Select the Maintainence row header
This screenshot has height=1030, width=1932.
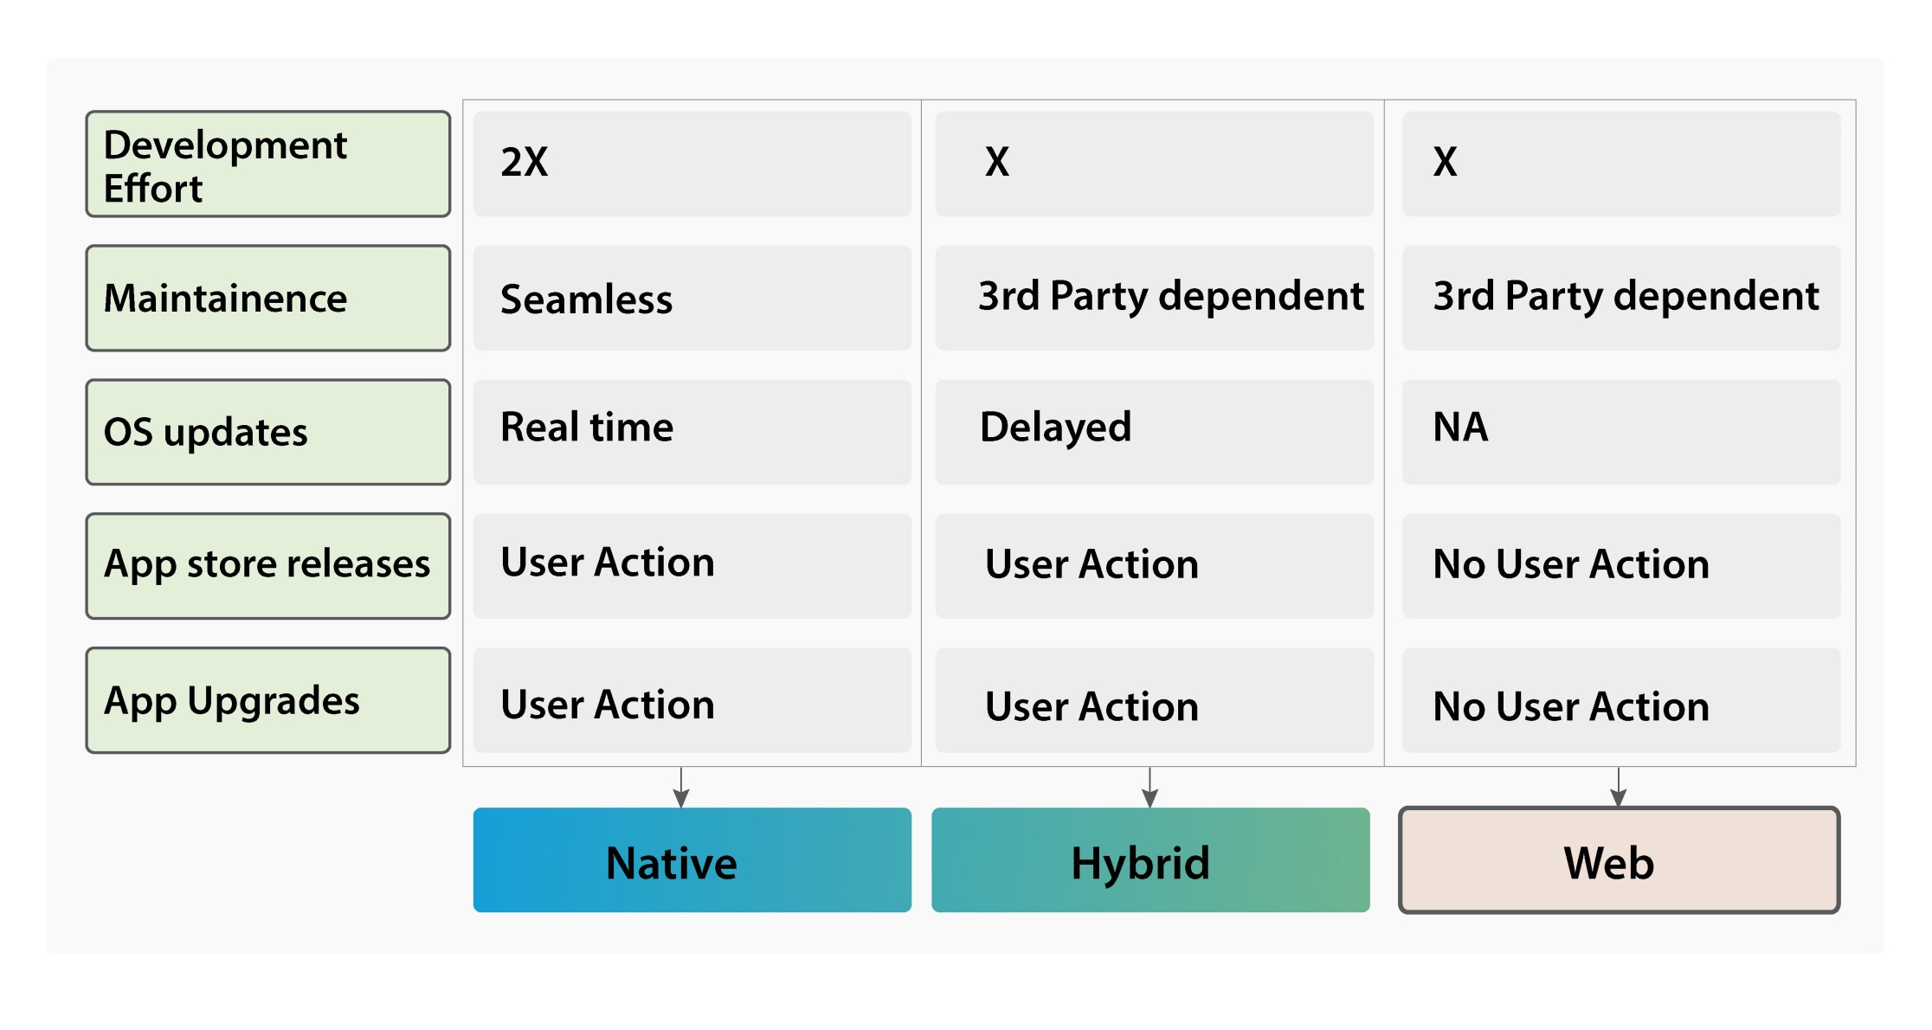point(268,298)
